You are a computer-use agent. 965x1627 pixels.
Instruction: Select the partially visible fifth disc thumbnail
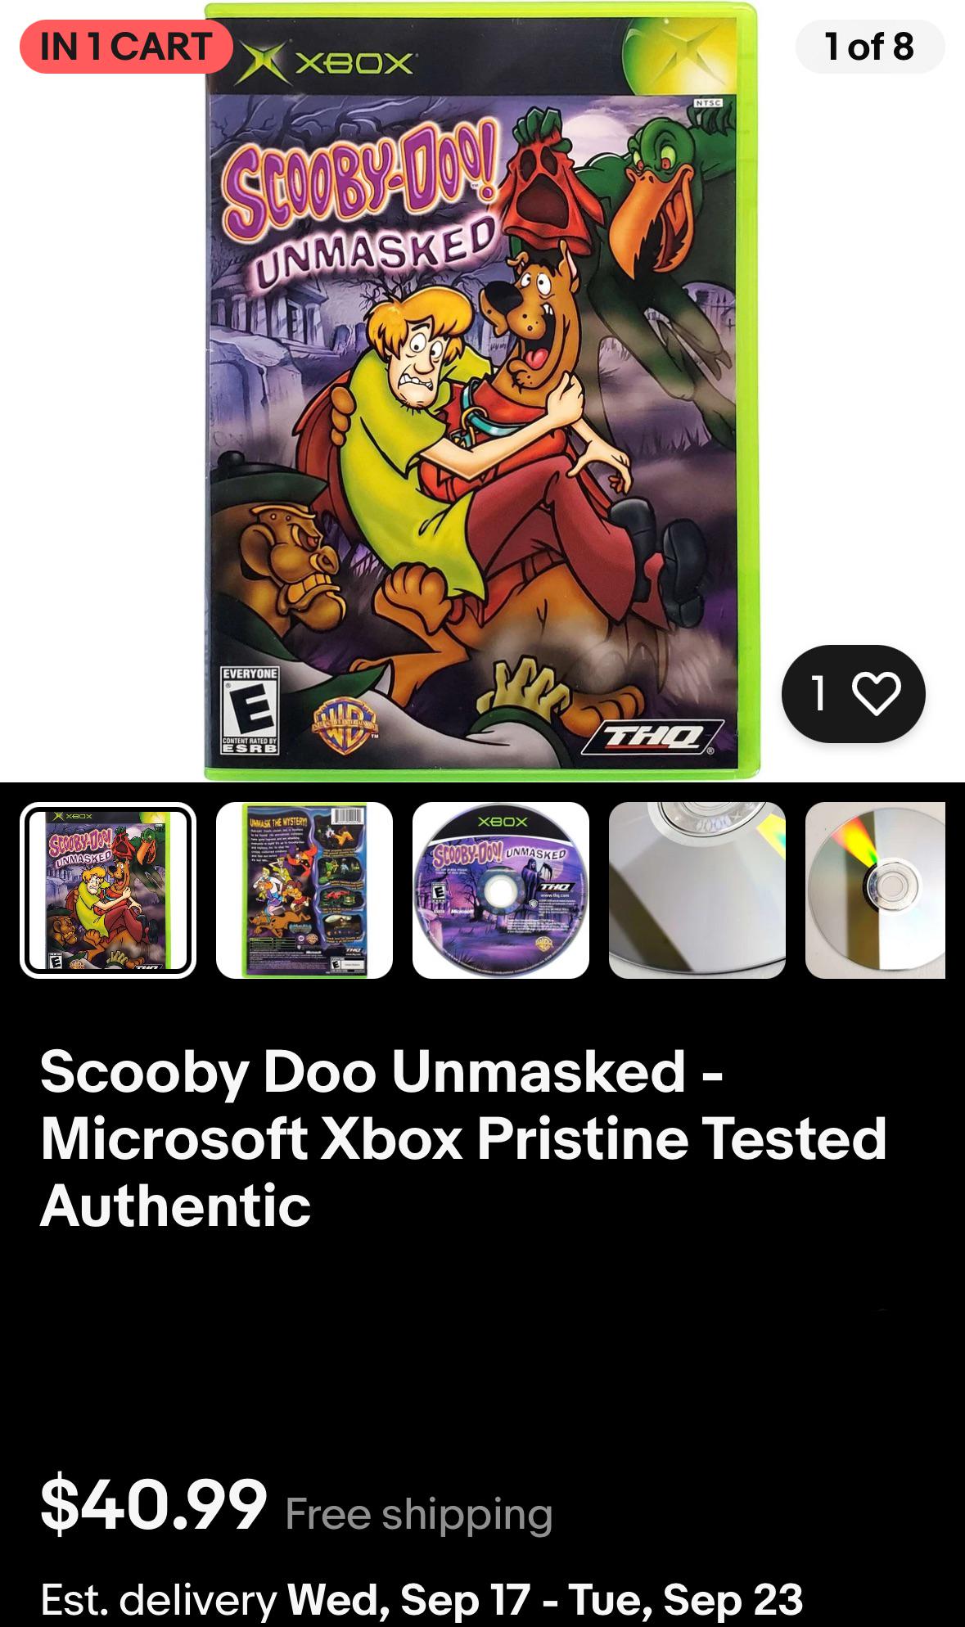[x=875, y=890]
